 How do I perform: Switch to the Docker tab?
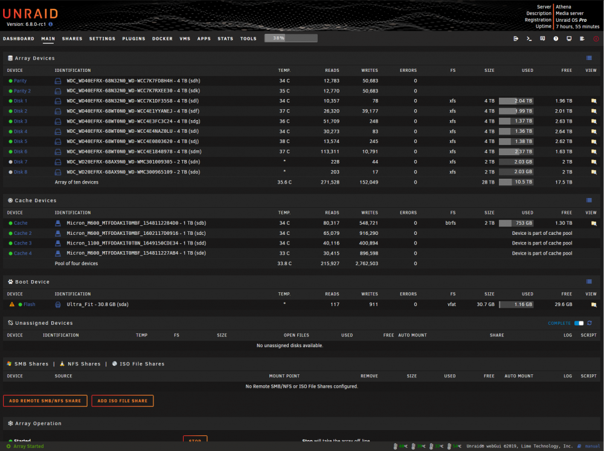coord(162,39)
